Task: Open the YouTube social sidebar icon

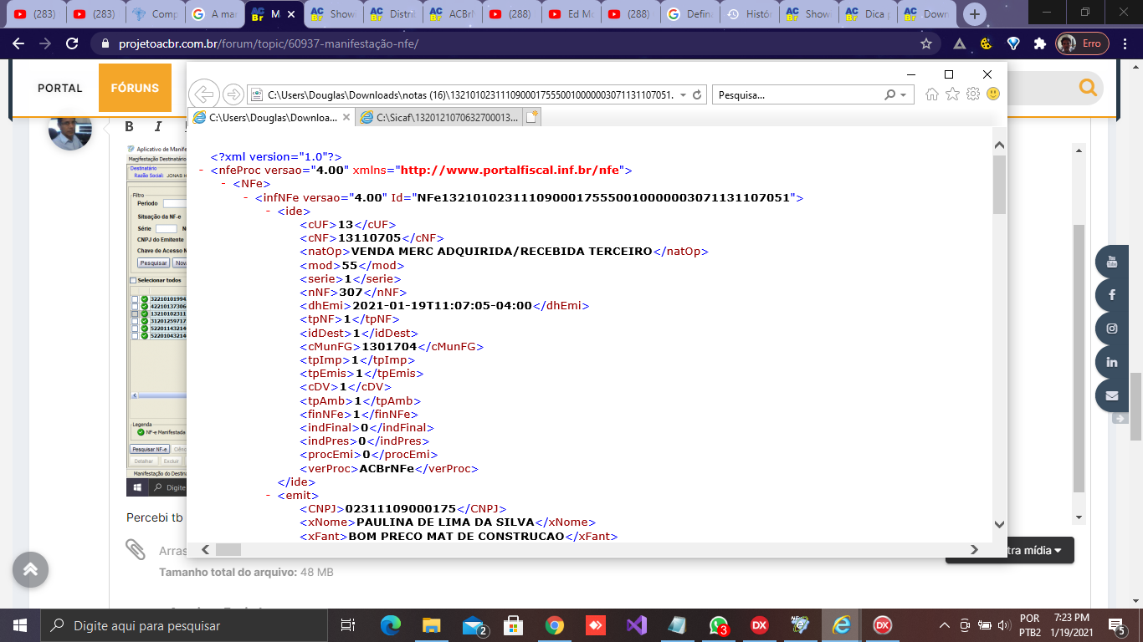Action: click(x=1112, y=262)
